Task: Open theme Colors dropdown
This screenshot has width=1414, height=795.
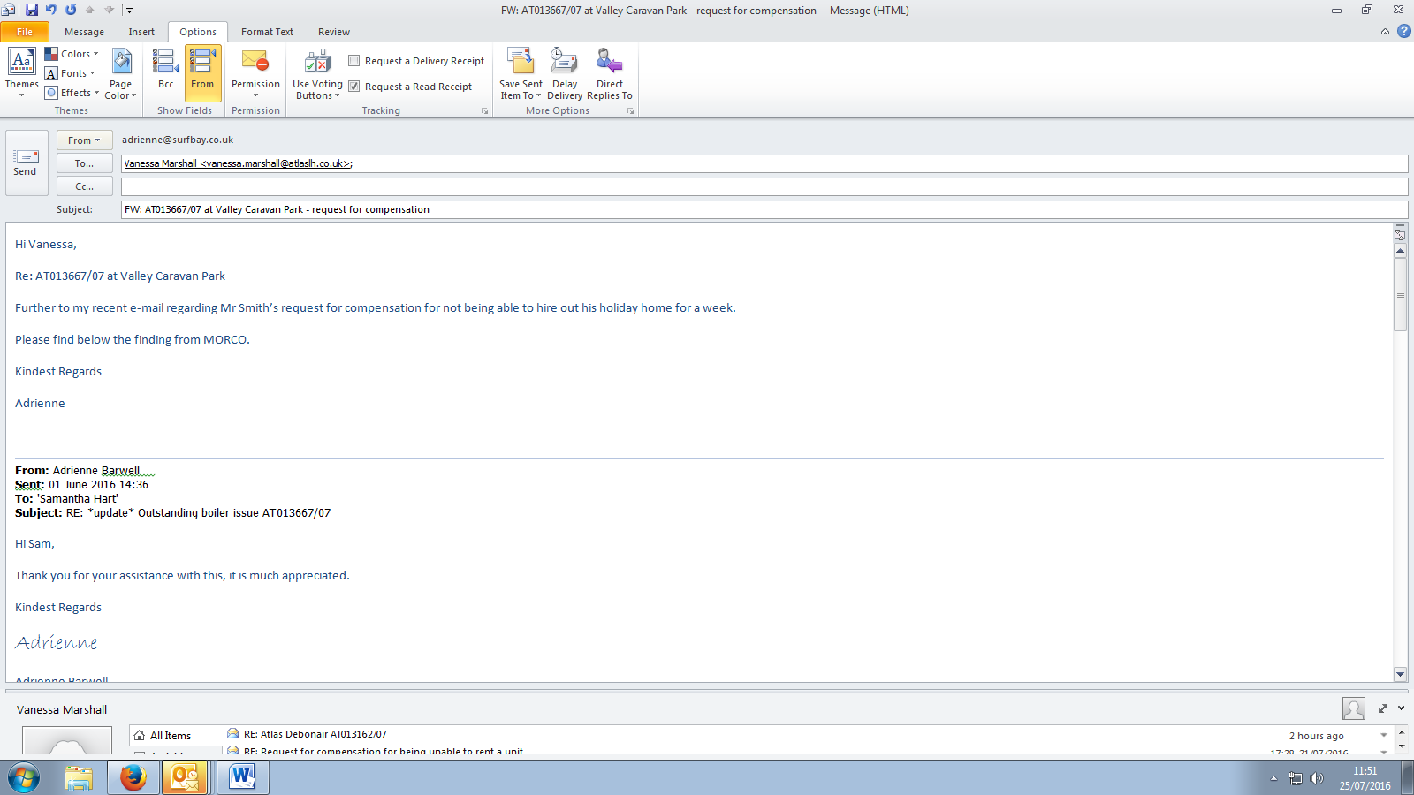Action: (x=72, y=54)
